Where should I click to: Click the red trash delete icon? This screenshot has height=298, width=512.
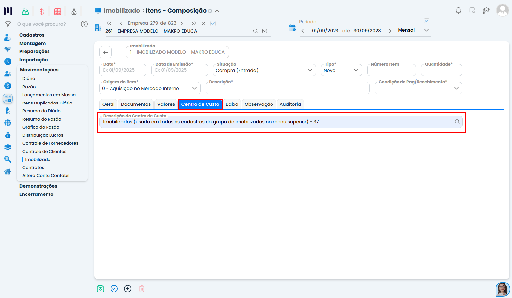click(142, 289)
